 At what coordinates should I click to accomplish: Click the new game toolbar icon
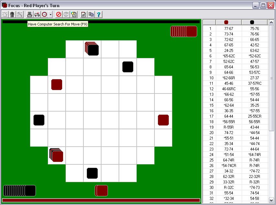5,15
